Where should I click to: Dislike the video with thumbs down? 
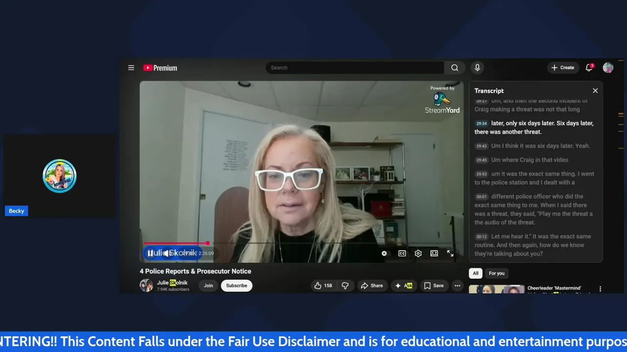click(x=345, y=286)
